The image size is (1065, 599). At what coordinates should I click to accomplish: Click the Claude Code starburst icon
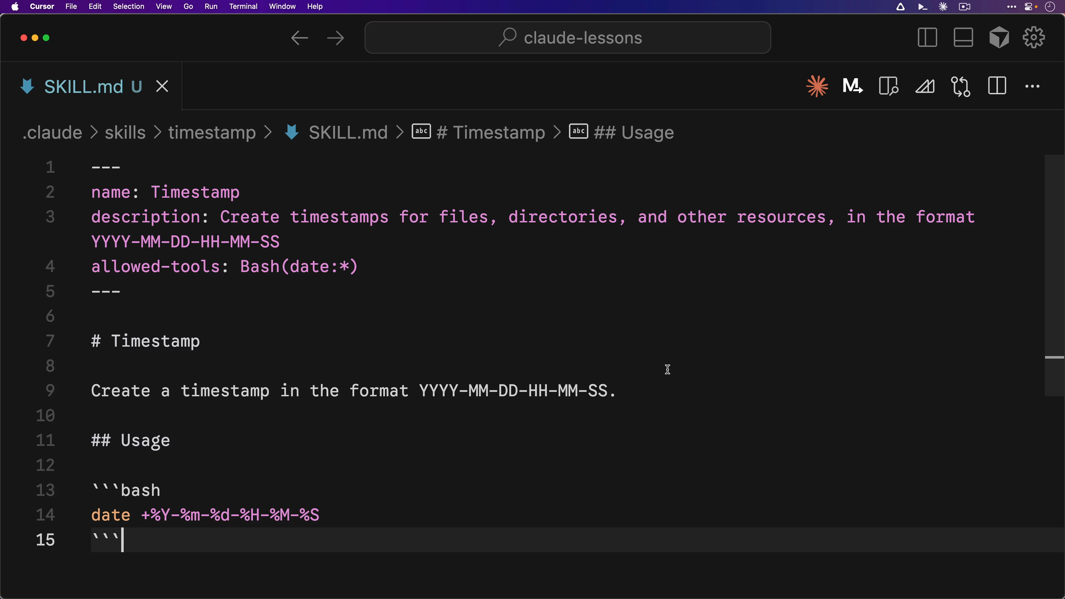point(817,87)
